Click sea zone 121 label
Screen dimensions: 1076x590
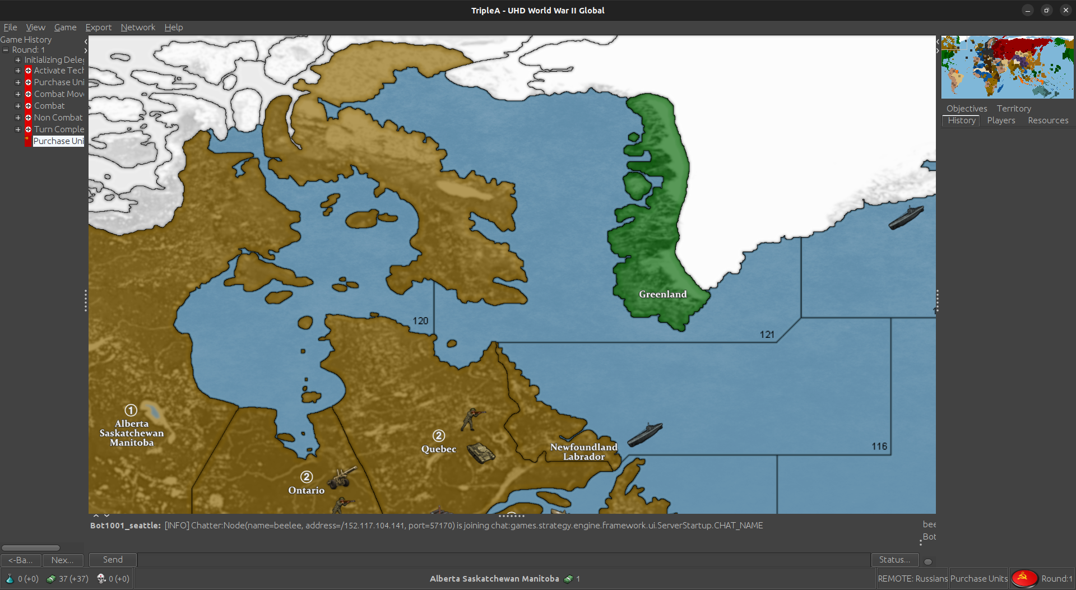tap(767, 335)
